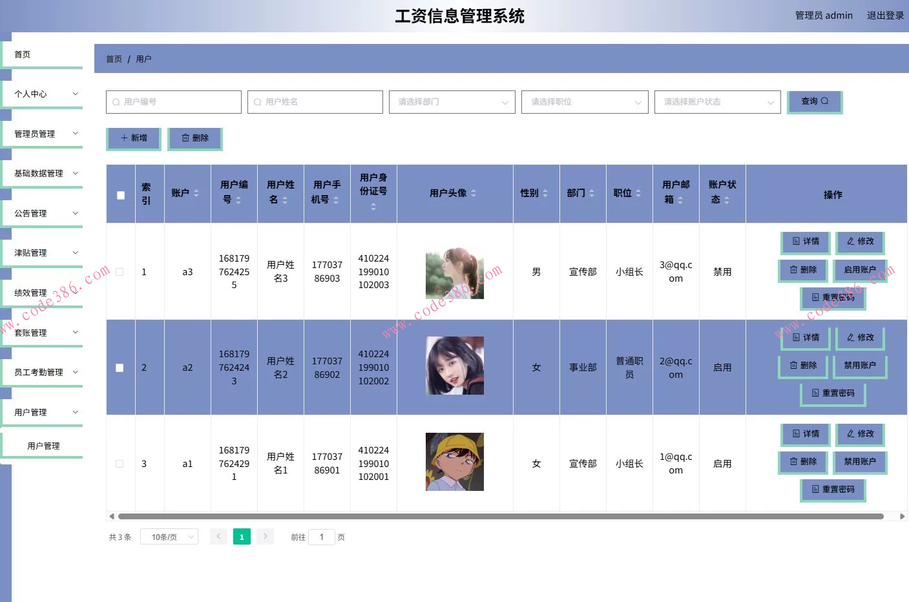Viewport: 909px width, 602px height.
Task: Go to previous page arrow
Action: click(218, 537)
